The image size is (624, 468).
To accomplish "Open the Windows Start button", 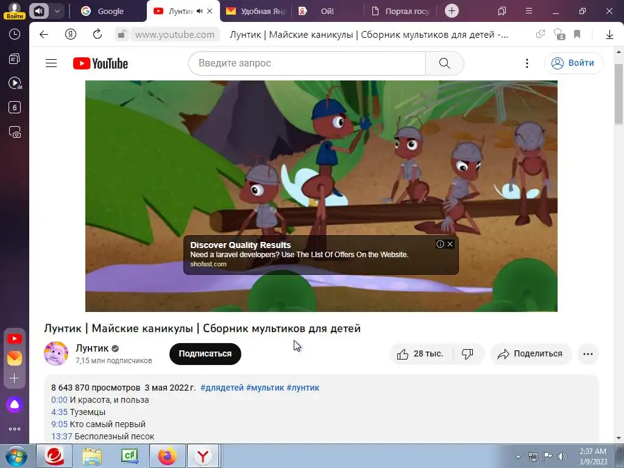I will [x=16, y=456].
